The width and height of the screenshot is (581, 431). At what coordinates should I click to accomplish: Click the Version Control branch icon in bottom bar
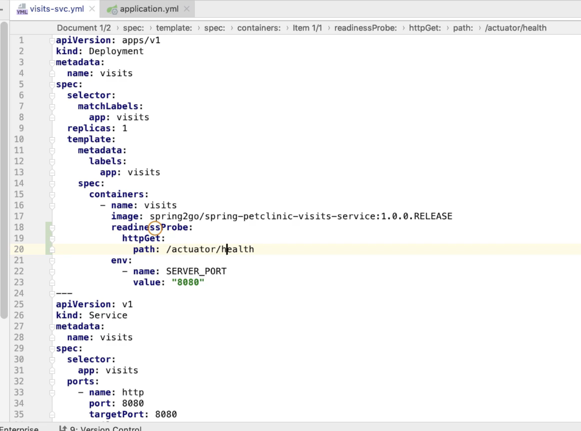pos(63,428)
